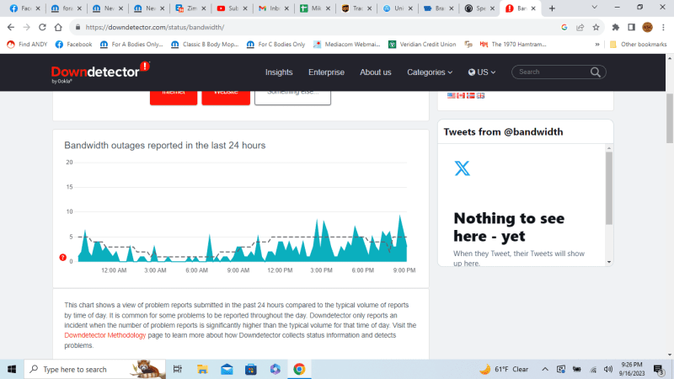Click the United States flag icon
Screen dimensions: 674x379
coord(451,95)
